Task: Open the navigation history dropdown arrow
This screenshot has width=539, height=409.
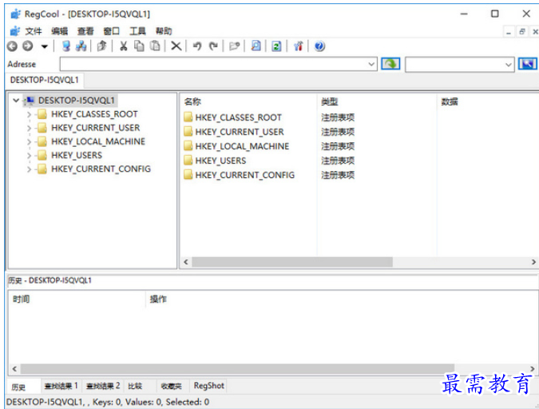Action: [x=45, y=46]
